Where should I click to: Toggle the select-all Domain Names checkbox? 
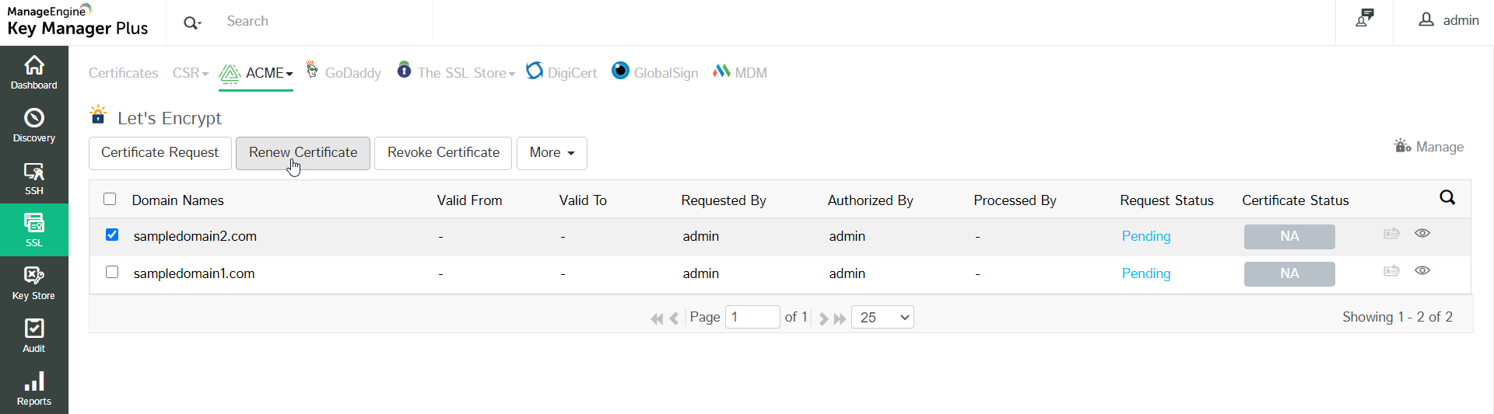click(x=110, y=199)
